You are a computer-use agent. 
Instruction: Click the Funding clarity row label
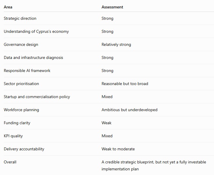pos(17,123)
